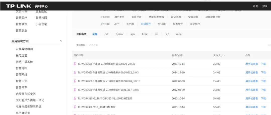Filter by mp4 format

179,34
